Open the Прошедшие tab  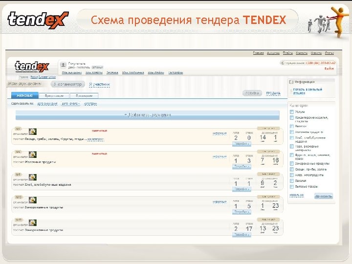pyautogui.click(x=84, y=96)
